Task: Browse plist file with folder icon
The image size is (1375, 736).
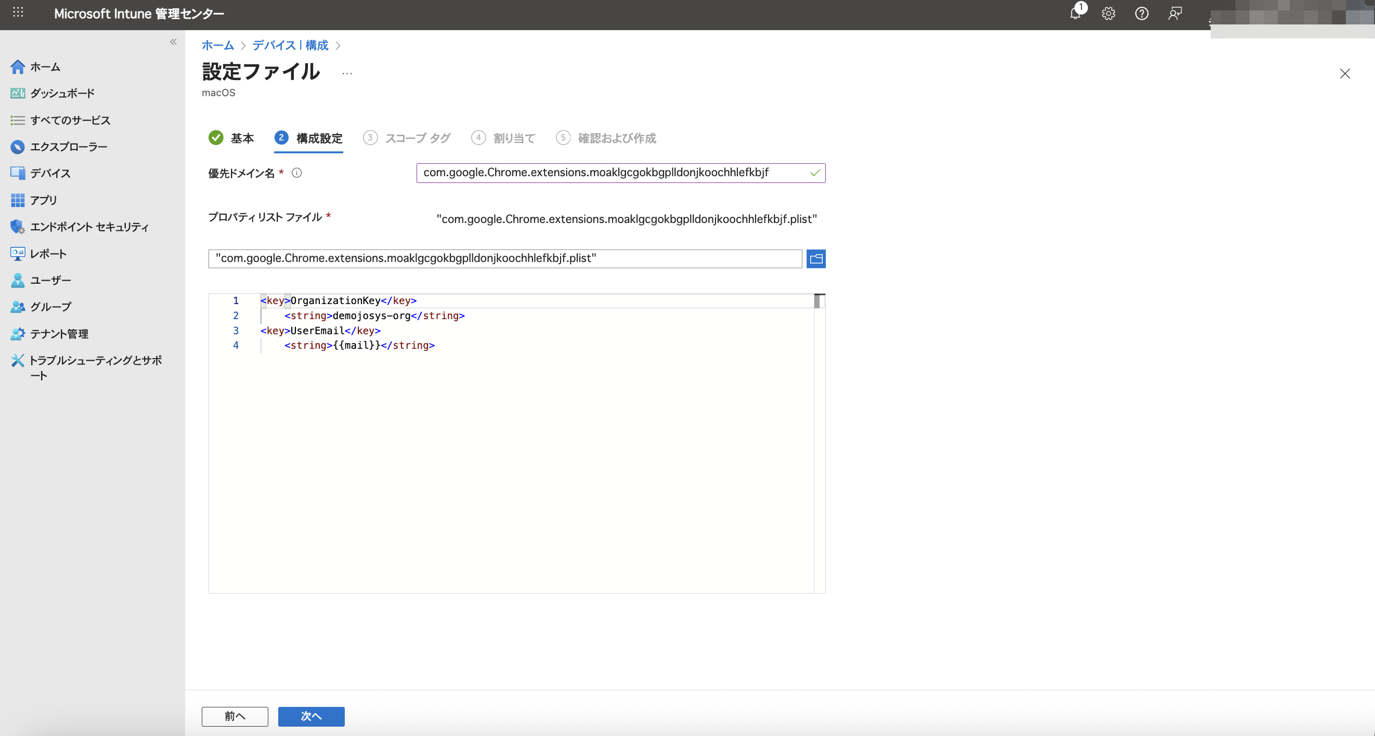Action: pyautogui.click(x=815, y=259)
